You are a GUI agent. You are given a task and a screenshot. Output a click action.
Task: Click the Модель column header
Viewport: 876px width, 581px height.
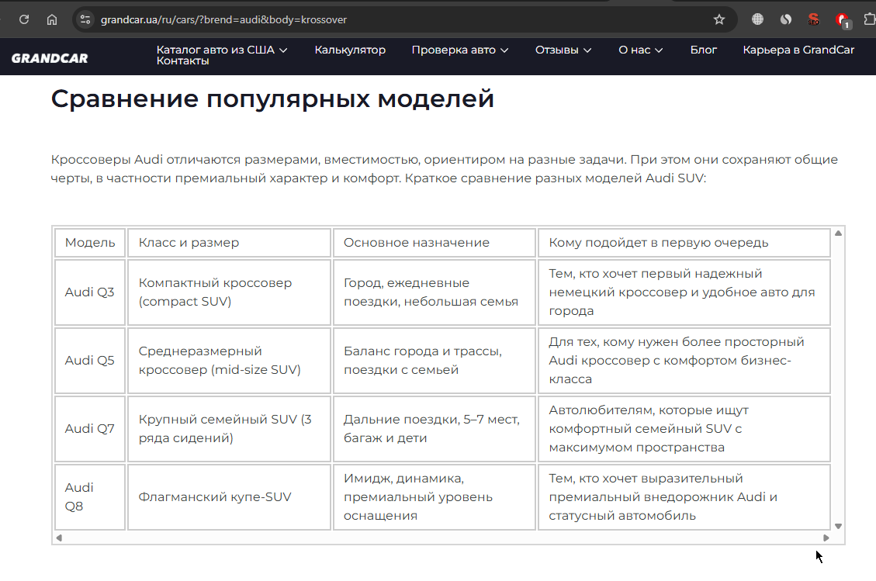(x=90, y=243)
